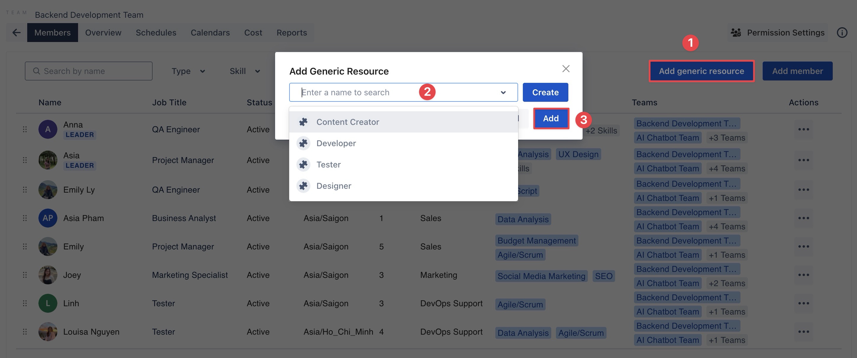
Task: Click the drag handle for Emily Ly row
Action: pos(25,190)
